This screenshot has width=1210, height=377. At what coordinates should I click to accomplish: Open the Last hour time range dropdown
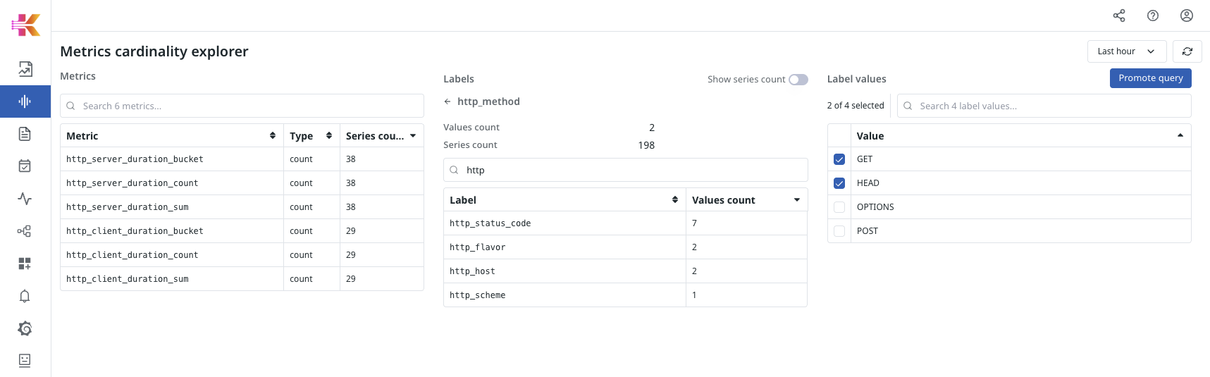1126,51
